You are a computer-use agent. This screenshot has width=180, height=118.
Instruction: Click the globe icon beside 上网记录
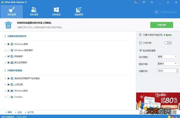pyautogui.click(x=12, y=85)
